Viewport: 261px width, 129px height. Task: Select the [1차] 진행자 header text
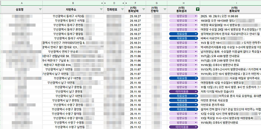[154, 10]
